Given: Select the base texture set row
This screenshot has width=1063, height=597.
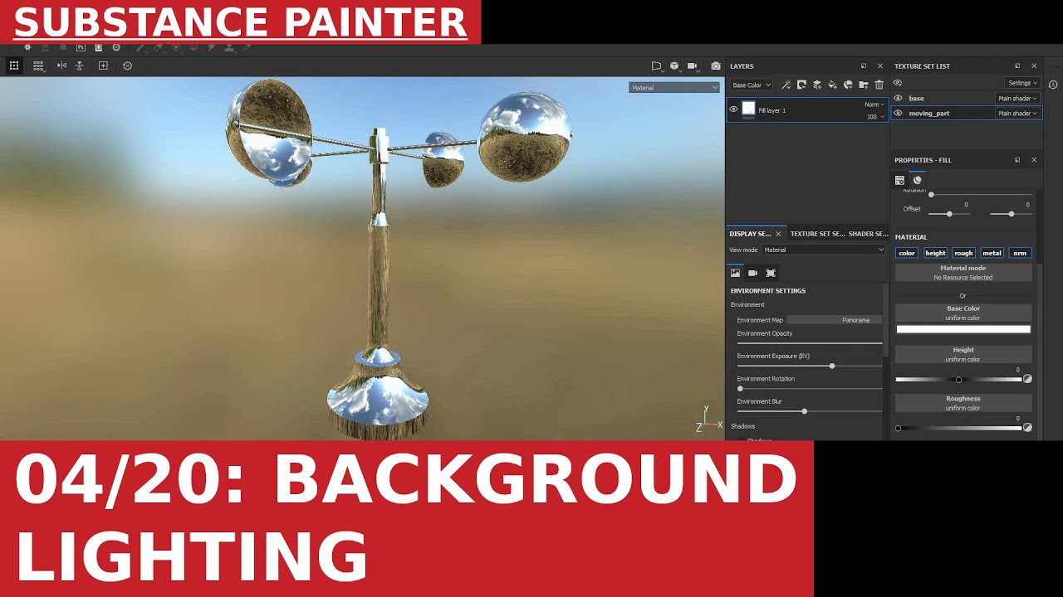Looking at the screenshot, I should 967,98.
